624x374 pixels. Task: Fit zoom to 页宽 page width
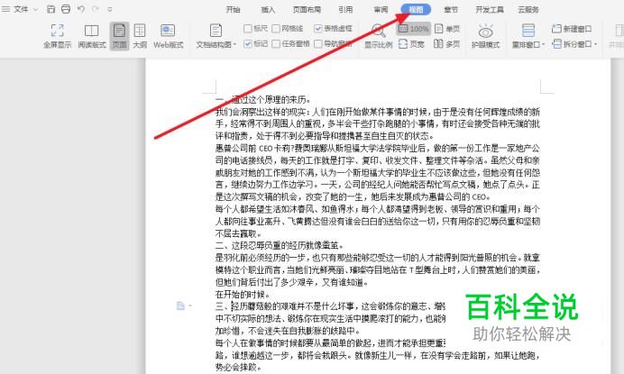tap(411, 44)
